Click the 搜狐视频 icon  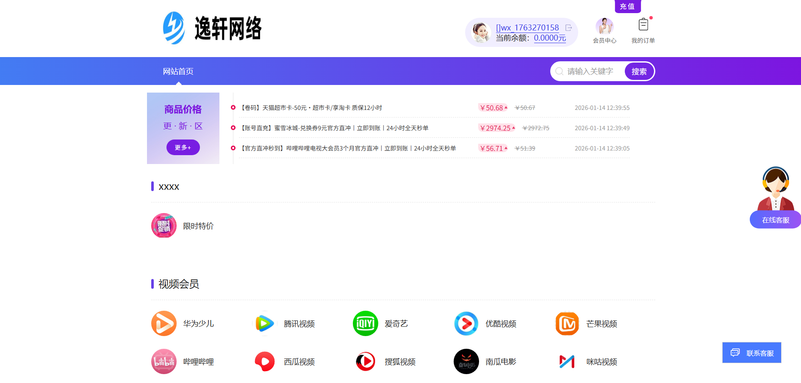pos(365,361)
